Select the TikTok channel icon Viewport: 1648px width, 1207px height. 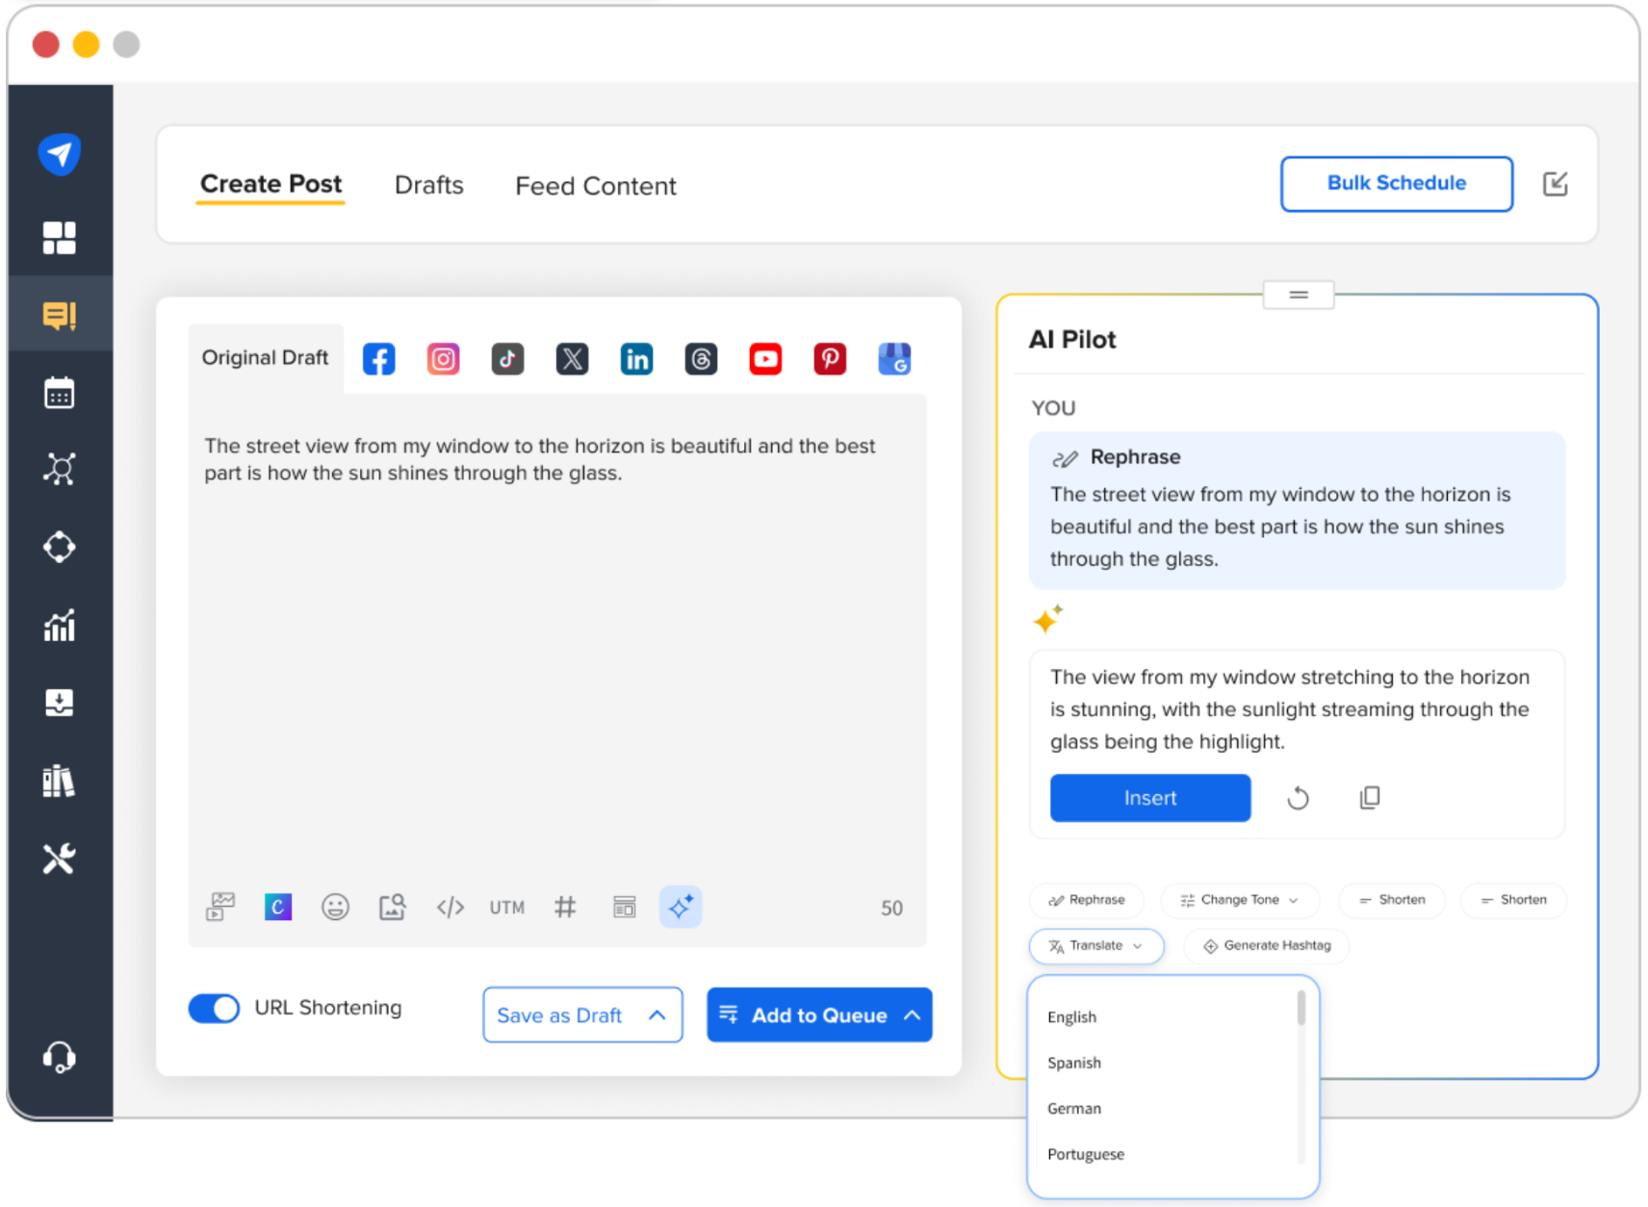(x=507, y=359)
